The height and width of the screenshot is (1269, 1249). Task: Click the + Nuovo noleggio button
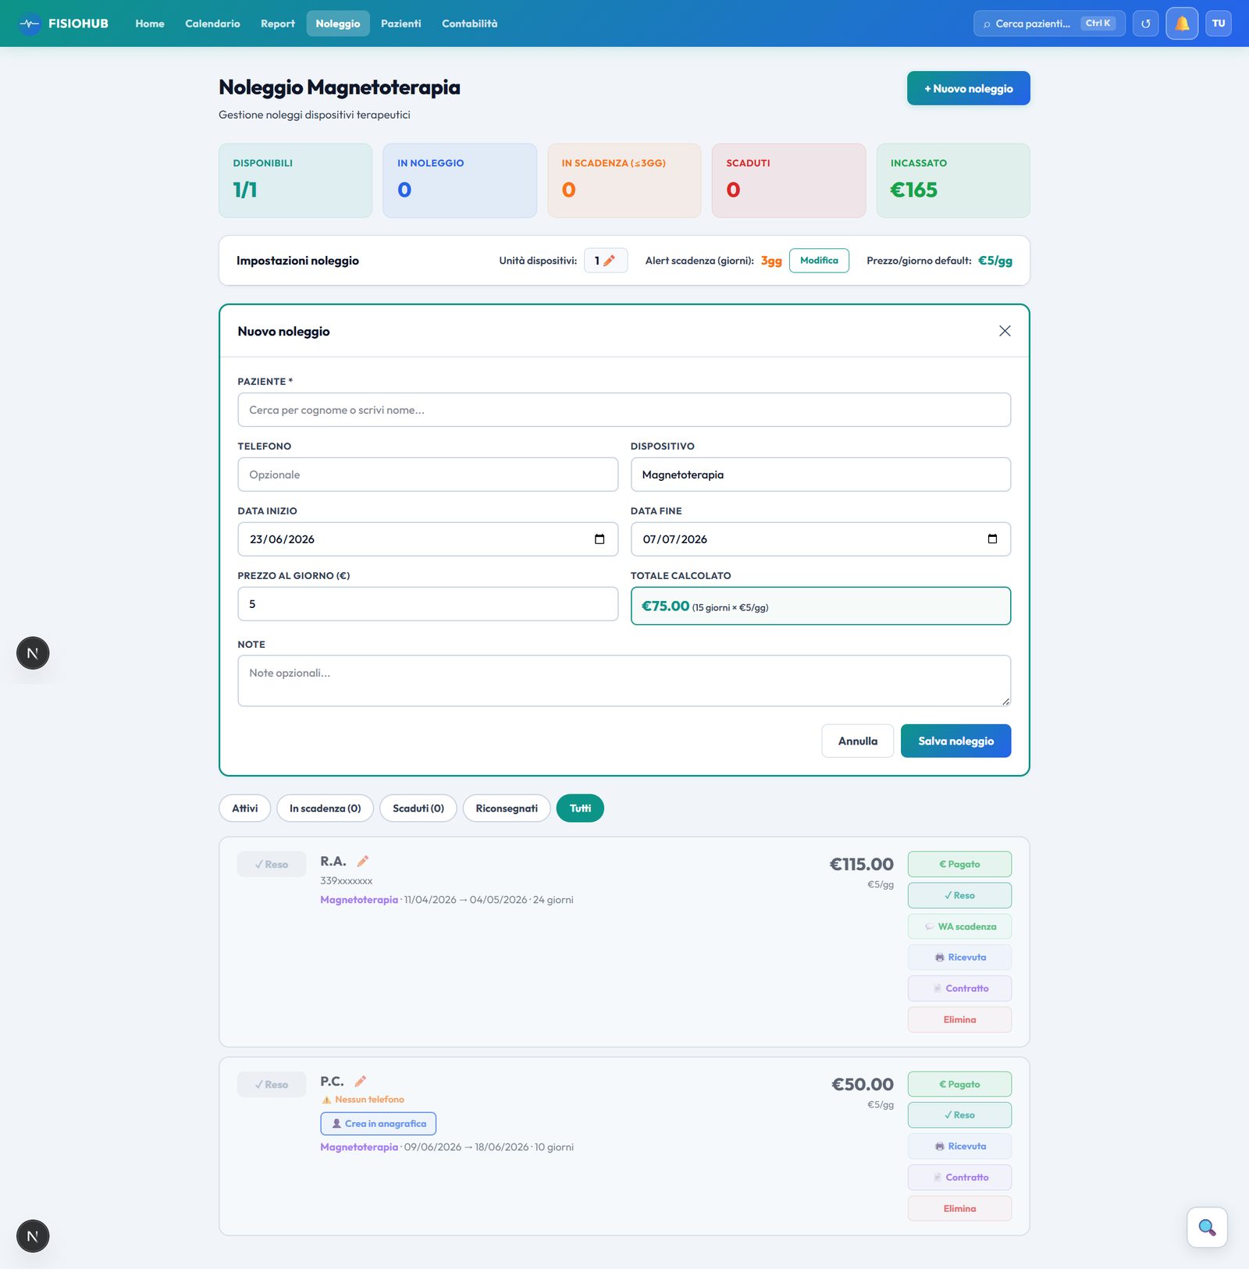click(x=968, y=88)
